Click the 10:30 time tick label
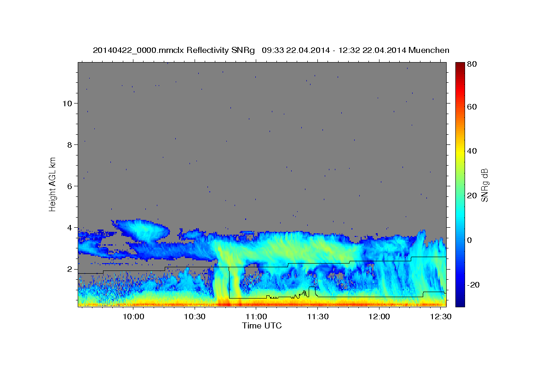This screenshot has width=552, height=368. 195,317
